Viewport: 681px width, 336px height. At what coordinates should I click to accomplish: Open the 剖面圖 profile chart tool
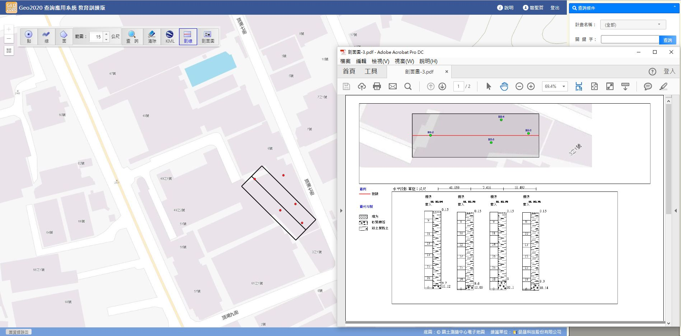click(x=208, y=37)
